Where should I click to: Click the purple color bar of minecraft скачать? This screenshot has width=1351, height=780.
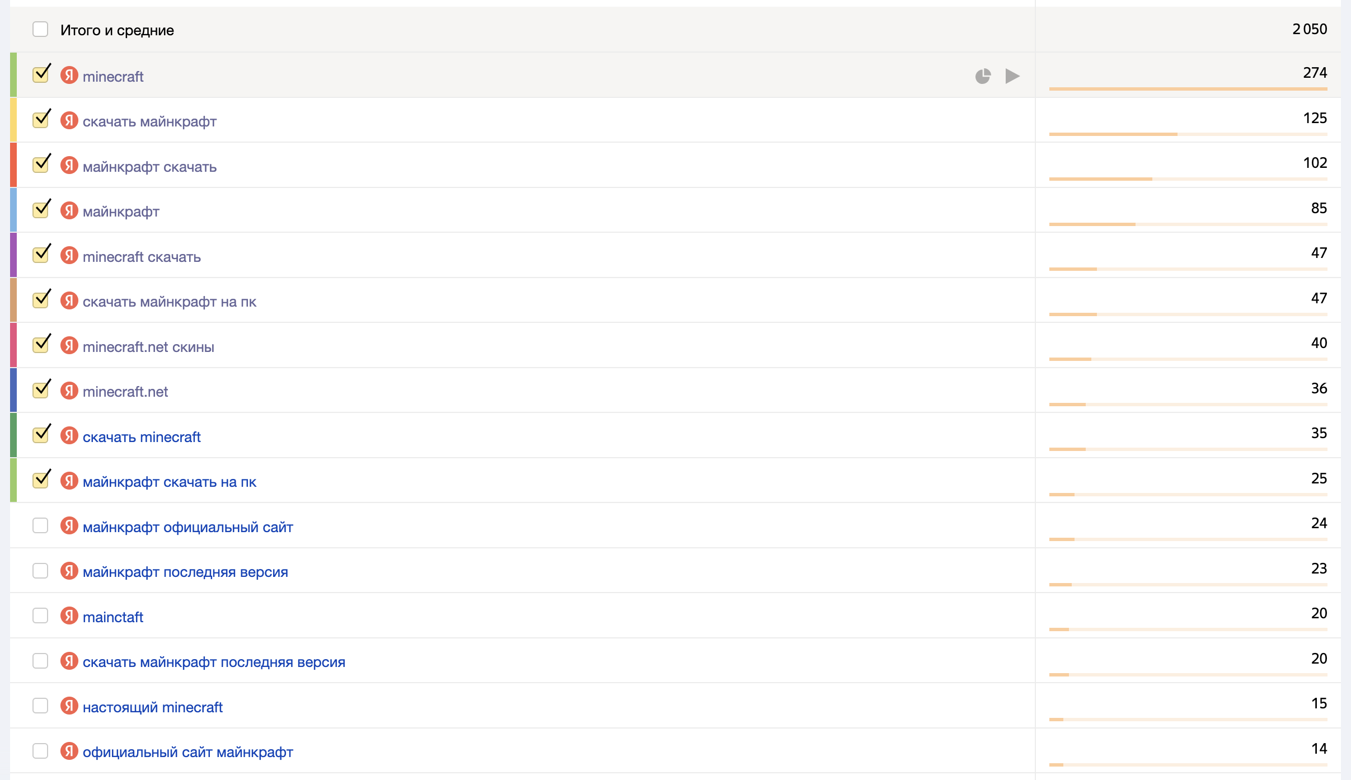tap(13, 255)
